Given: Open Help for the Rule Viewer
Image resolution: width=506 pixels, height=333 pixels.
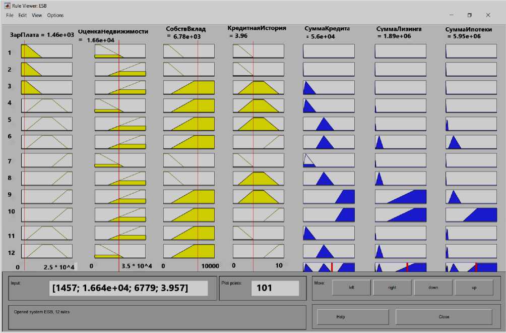Looking at the screenshot, I should tap(340, 317).
